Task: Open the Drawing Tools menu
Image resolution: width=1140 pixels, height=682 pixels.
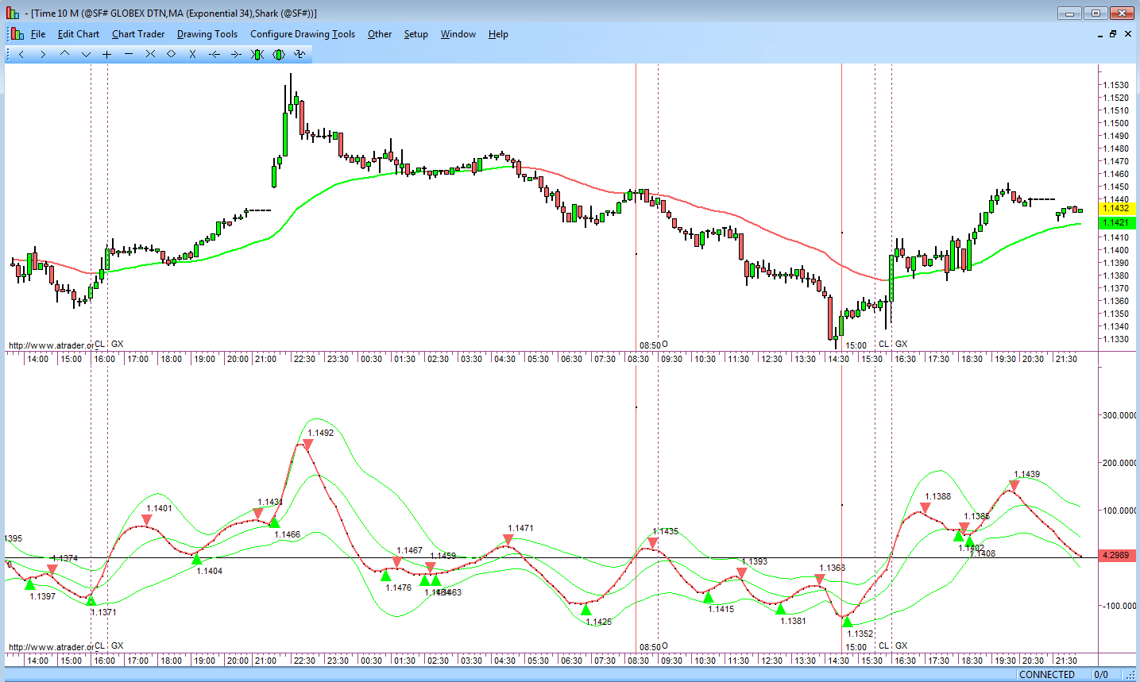Action: (x=207, y=34)
